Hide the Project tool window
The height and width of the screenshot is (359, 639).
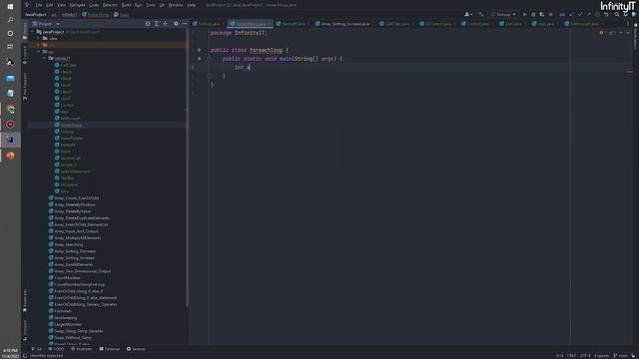coord(184,24)
